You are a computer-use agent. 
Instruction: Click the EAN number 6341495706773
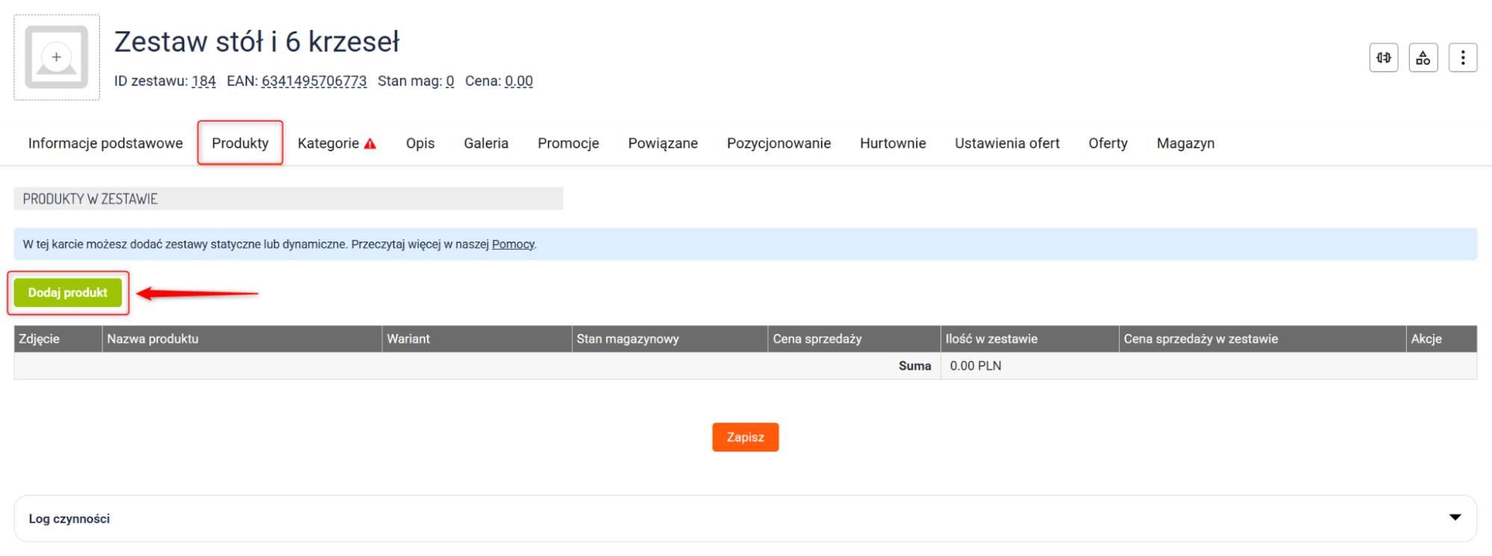(314, 81)
